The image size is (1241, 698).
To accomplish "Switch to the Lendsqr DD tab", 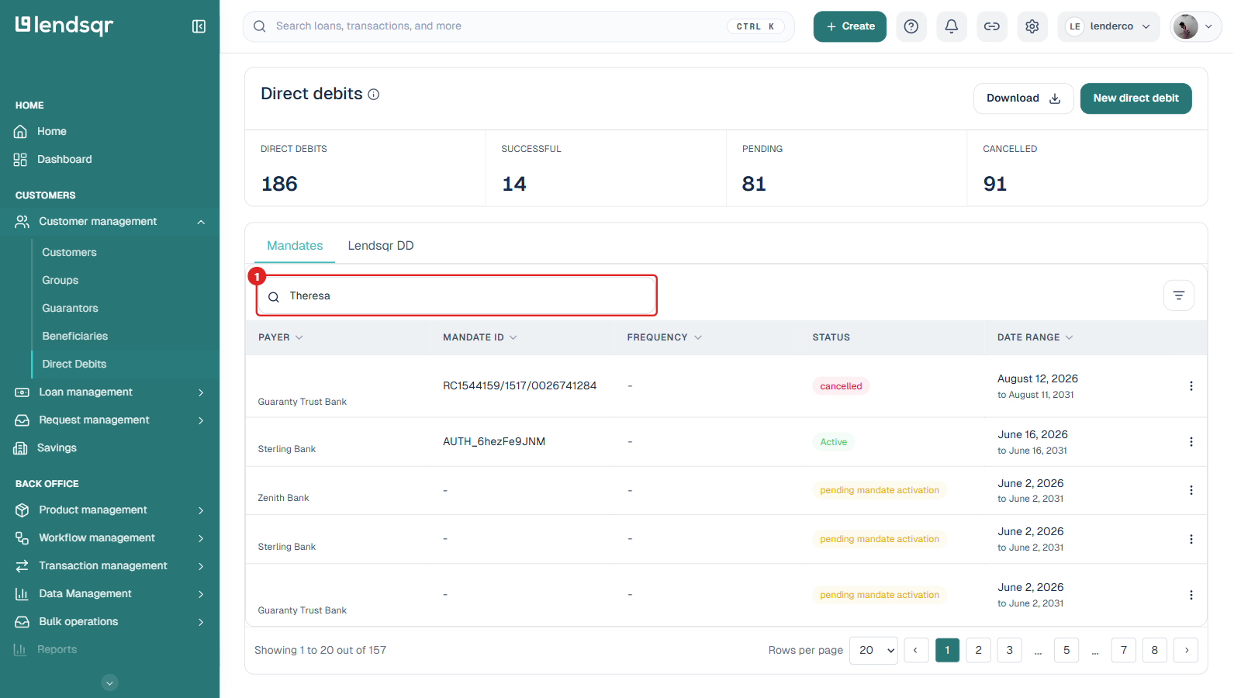I will click(381, 246).
